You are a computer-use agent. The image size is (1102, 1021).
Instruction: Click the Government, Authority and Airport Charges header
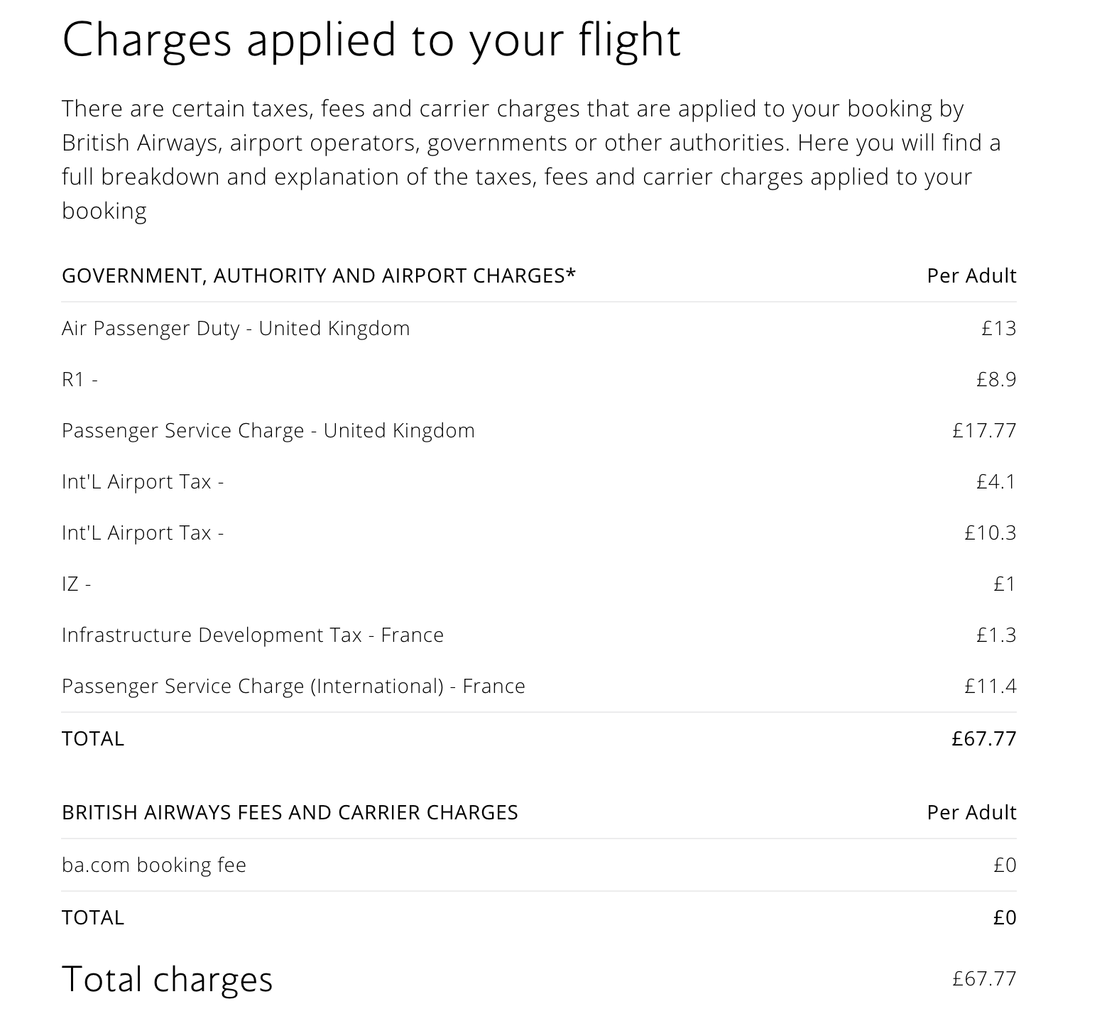click(319, 275)
